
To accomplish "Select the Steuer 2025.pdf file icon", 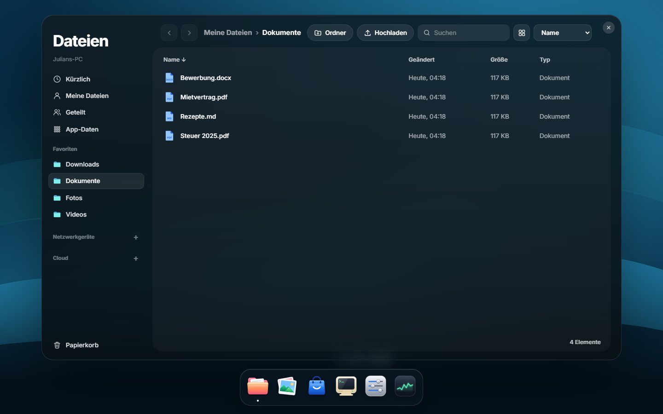I will pos(169,136).
